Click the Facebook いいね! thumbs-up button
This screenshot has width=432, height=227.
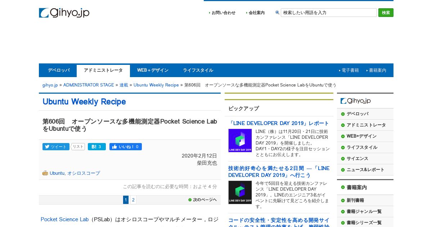(126, 147)
